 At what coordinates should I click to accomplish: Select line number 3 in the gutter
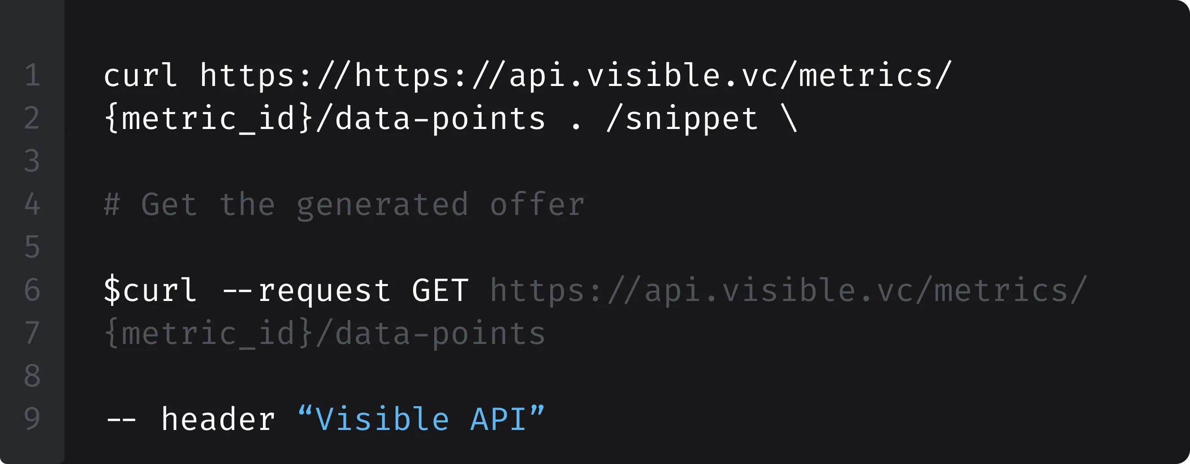32,161
